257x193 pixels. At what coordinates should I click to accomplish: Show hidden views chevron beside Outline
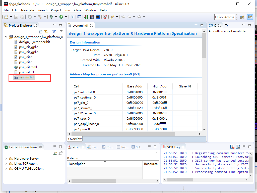pos(226,25)
